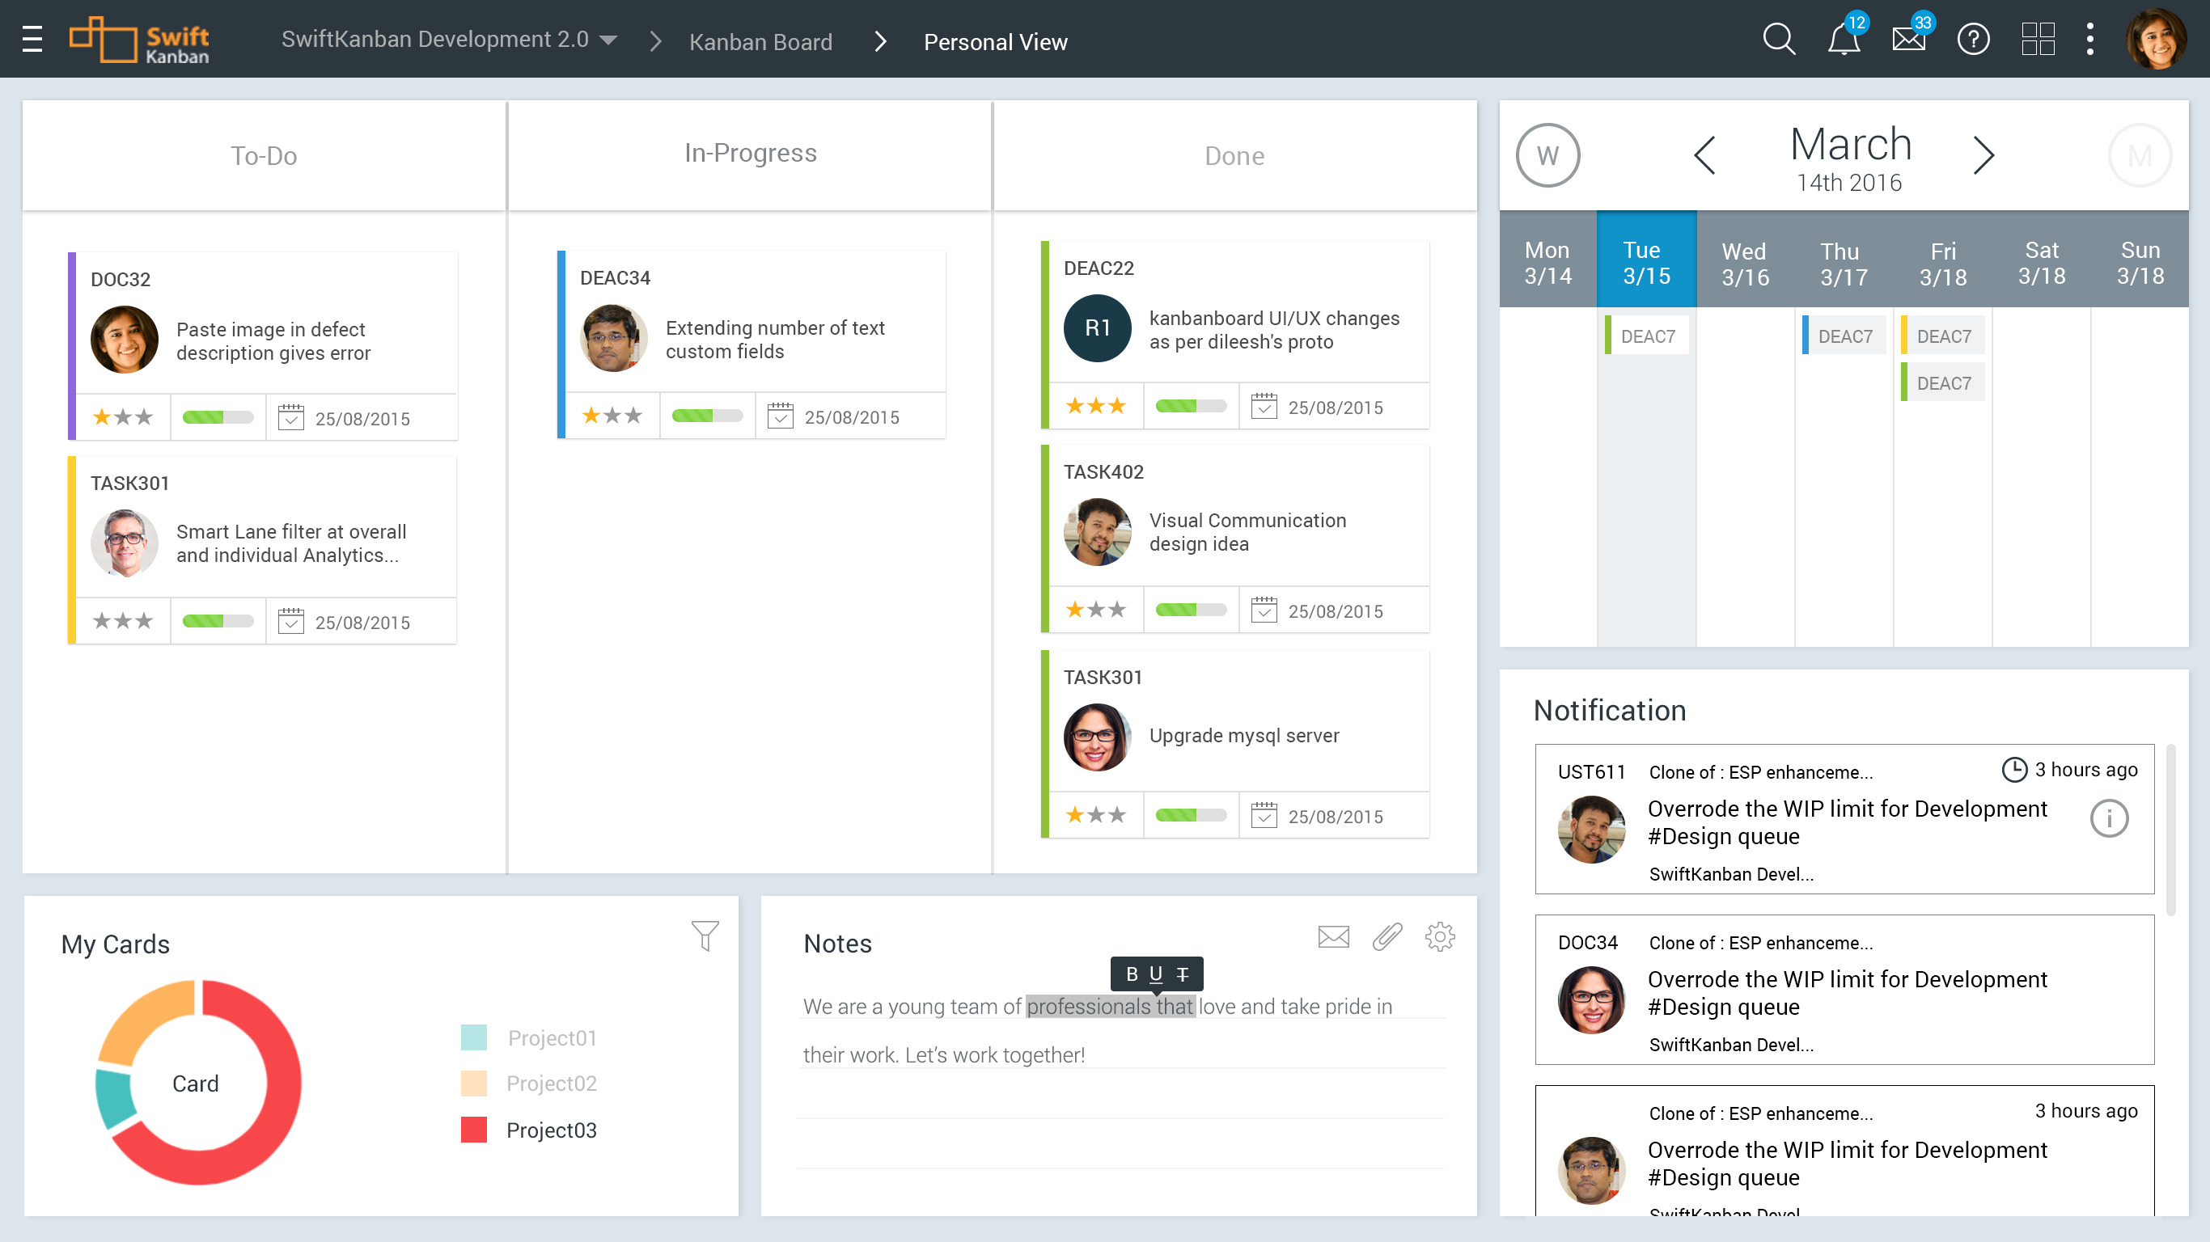The height and width of the screenshot is (1242, 2210).
Task: Click the Project03 red legend swatch
Action: pyautogui.click(x=473, y=1130)
